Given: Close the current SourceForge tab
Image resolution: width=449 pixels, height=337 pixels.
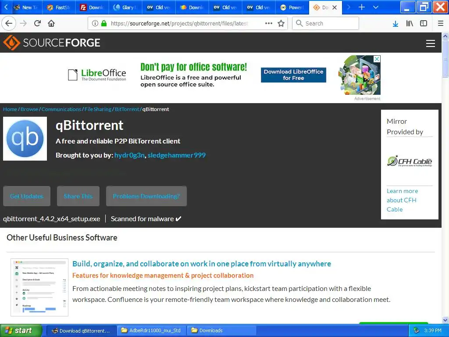Looking at the screenshot, I should tap(335, 7).
